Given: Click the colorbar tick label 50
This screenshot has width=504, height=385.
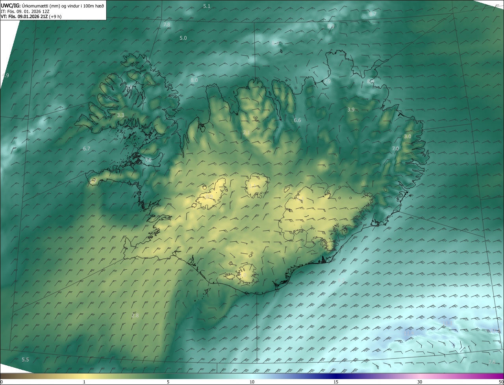Looking at the screenshot, I should [500, 382].
